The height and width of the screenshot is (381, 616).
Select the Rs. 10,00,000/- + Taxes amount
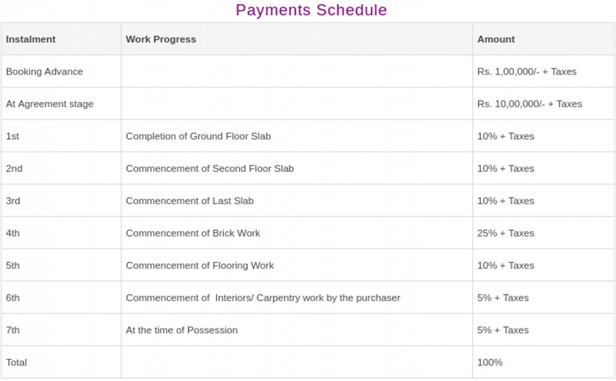pyautogui.click(x=530, y=104)
